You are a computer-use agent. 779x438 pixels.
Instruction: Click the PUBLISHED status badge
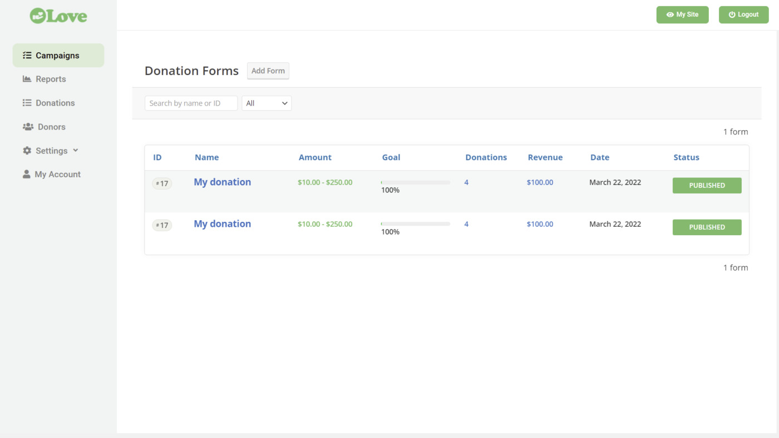click(707, 185)
